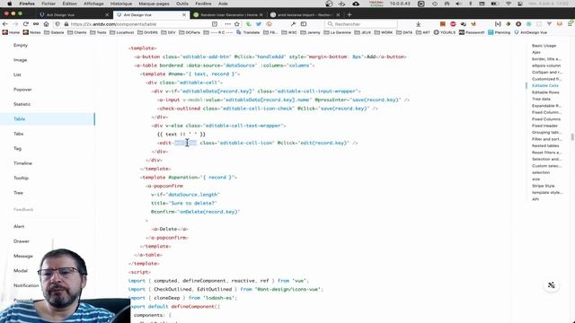This screenshot has height=323, width=575.
Task: Open the page actions three-dots menu
Action: coord(227,24)
